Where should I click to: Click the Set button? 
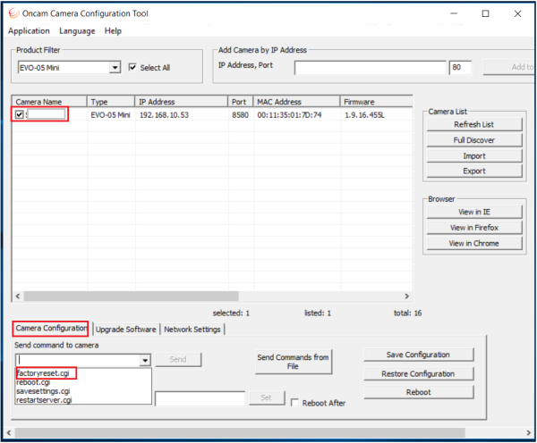(x=267, y=397)
